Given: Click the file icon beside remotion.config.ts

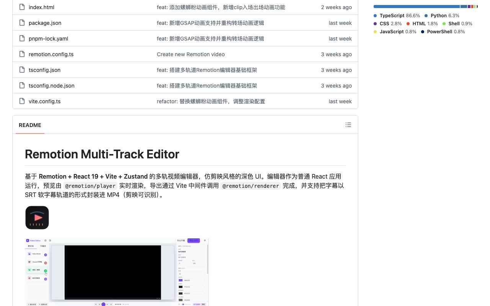Looking at the screenshot, I should pyautogui.click(x=22, y=54).
